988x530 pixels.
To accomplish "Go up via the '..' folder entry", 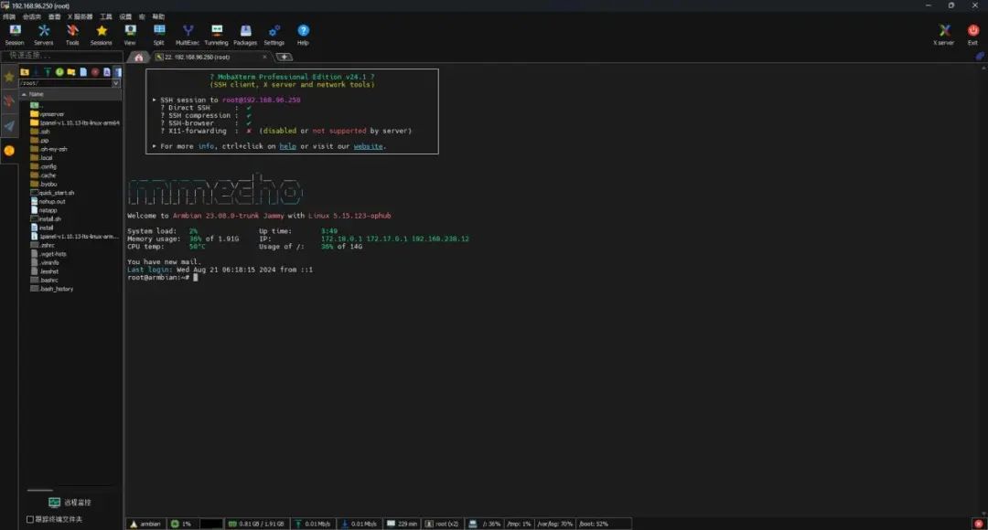I will [x=36, y=105].
